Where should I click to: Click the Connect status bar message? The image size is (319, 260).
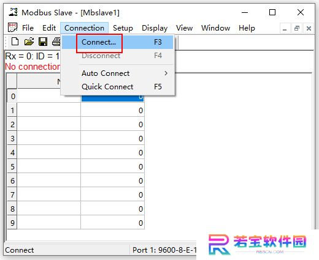(x=20, y=250)
